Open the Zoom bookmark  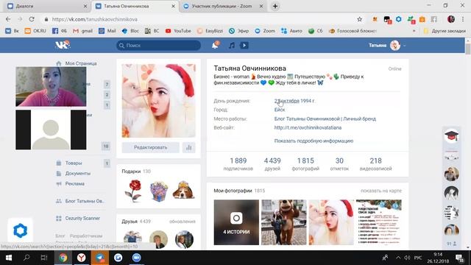265,31
